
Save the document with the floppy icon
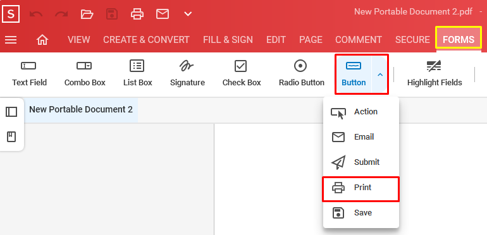pyautogui.click(x=112, y=14)
